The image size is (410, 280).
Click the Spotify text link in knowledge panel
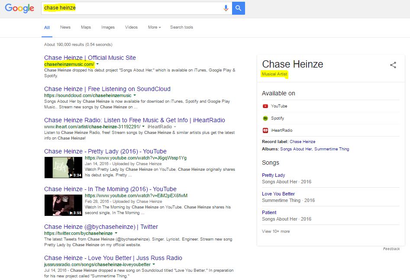point(278,118)
